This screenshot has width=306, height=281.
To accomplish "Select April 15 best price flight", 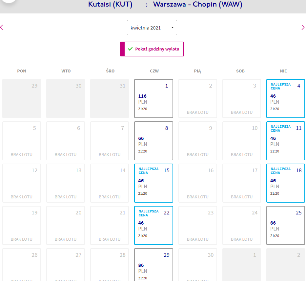I will coord(153,183).
